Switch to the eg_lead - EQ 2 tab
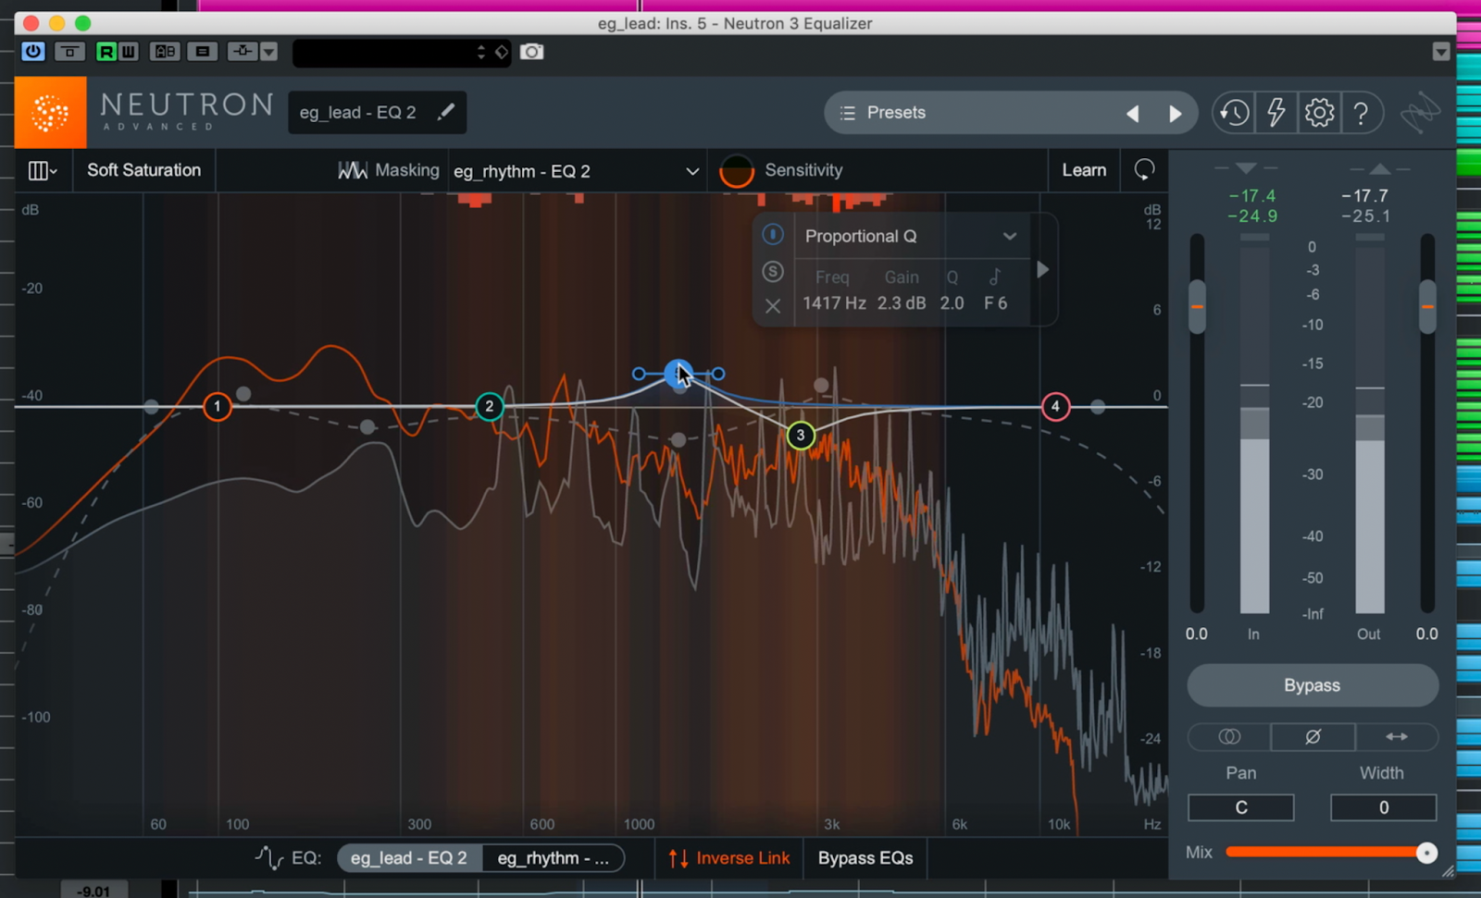The width and height of the screenshot is (1481, 898). 409,858
